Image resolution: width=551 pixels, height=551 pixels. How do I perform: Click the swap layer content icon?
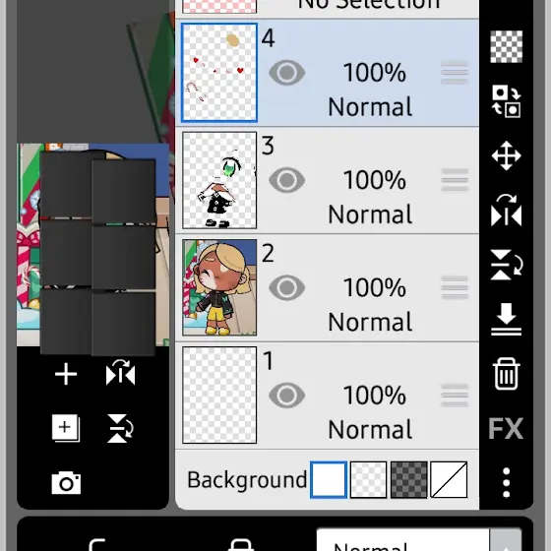[x=506, y=101]
